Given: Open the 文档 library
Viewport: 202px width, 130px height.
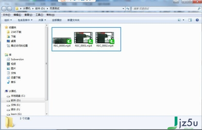Looking at the screenshot, I should 11,73.
